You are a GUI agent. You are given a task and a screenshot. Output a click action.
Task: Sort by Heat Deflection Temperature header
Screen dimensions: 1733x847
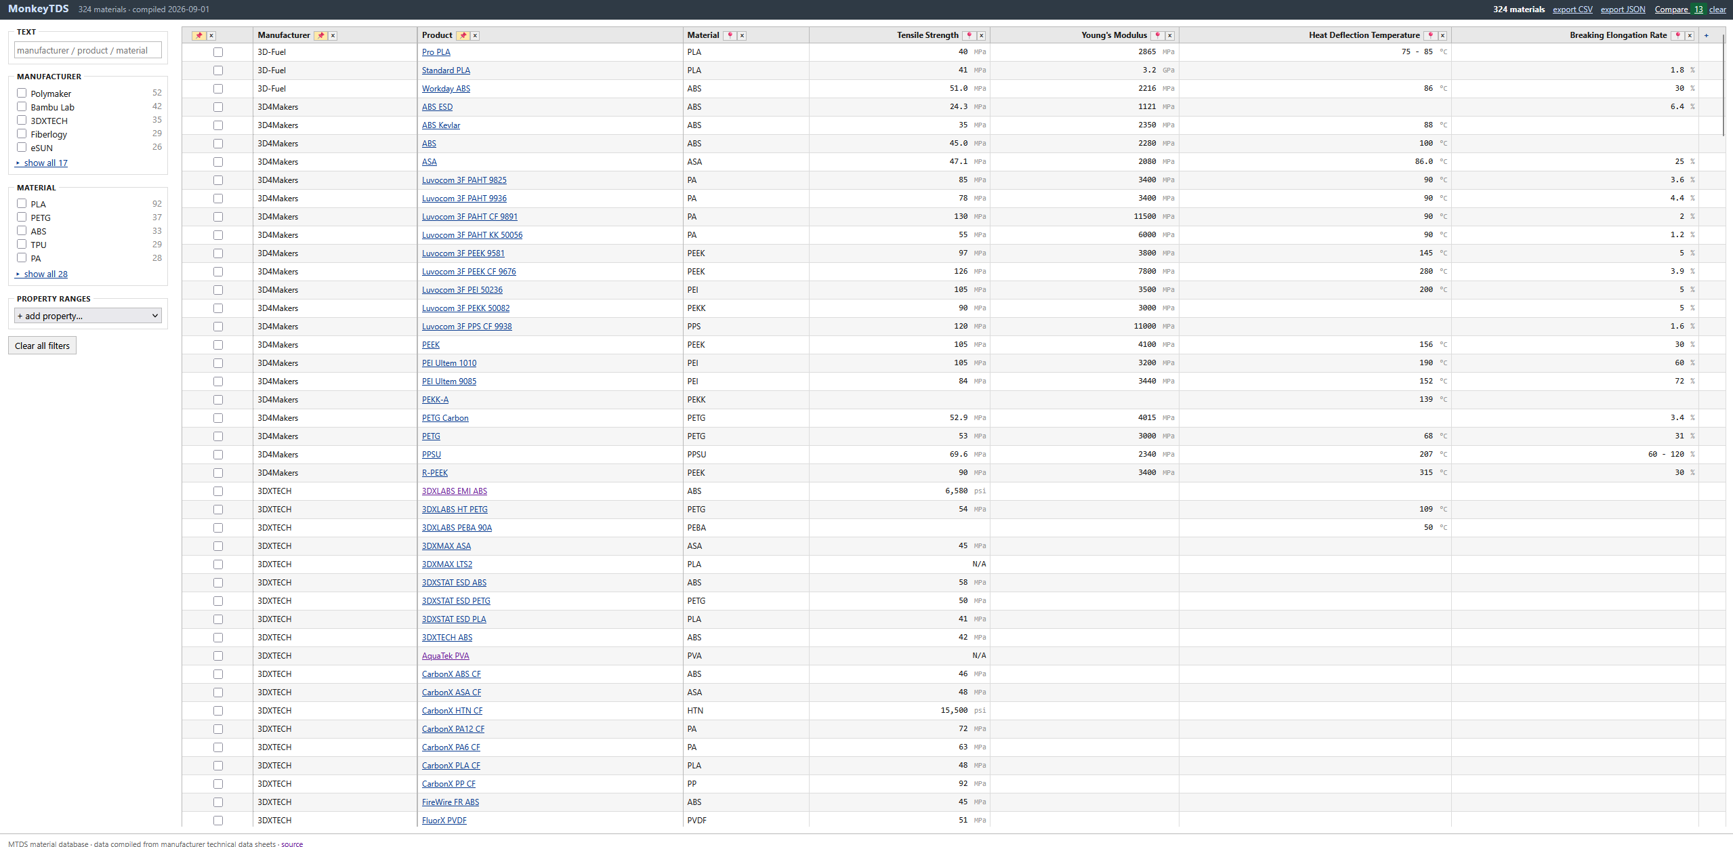pos(1364,35)
